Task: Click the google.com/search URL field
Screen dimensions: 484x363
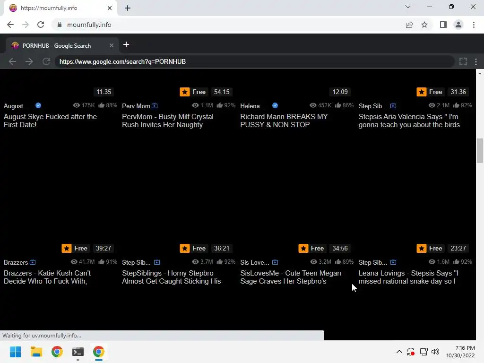Action: coord(254,62)
